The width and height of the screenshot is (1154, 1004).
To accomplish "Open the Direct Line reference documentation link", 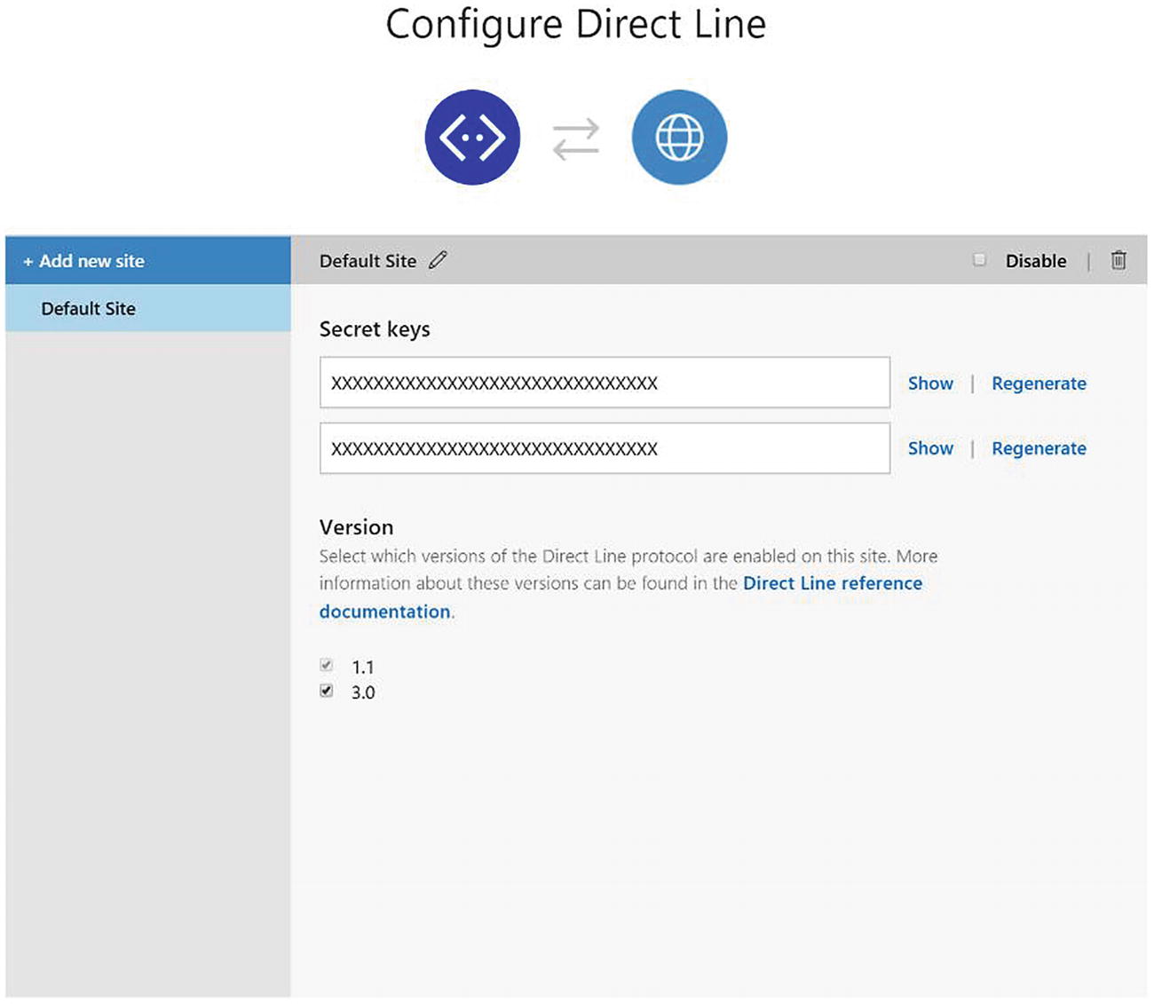I will [x=832, y=583].
